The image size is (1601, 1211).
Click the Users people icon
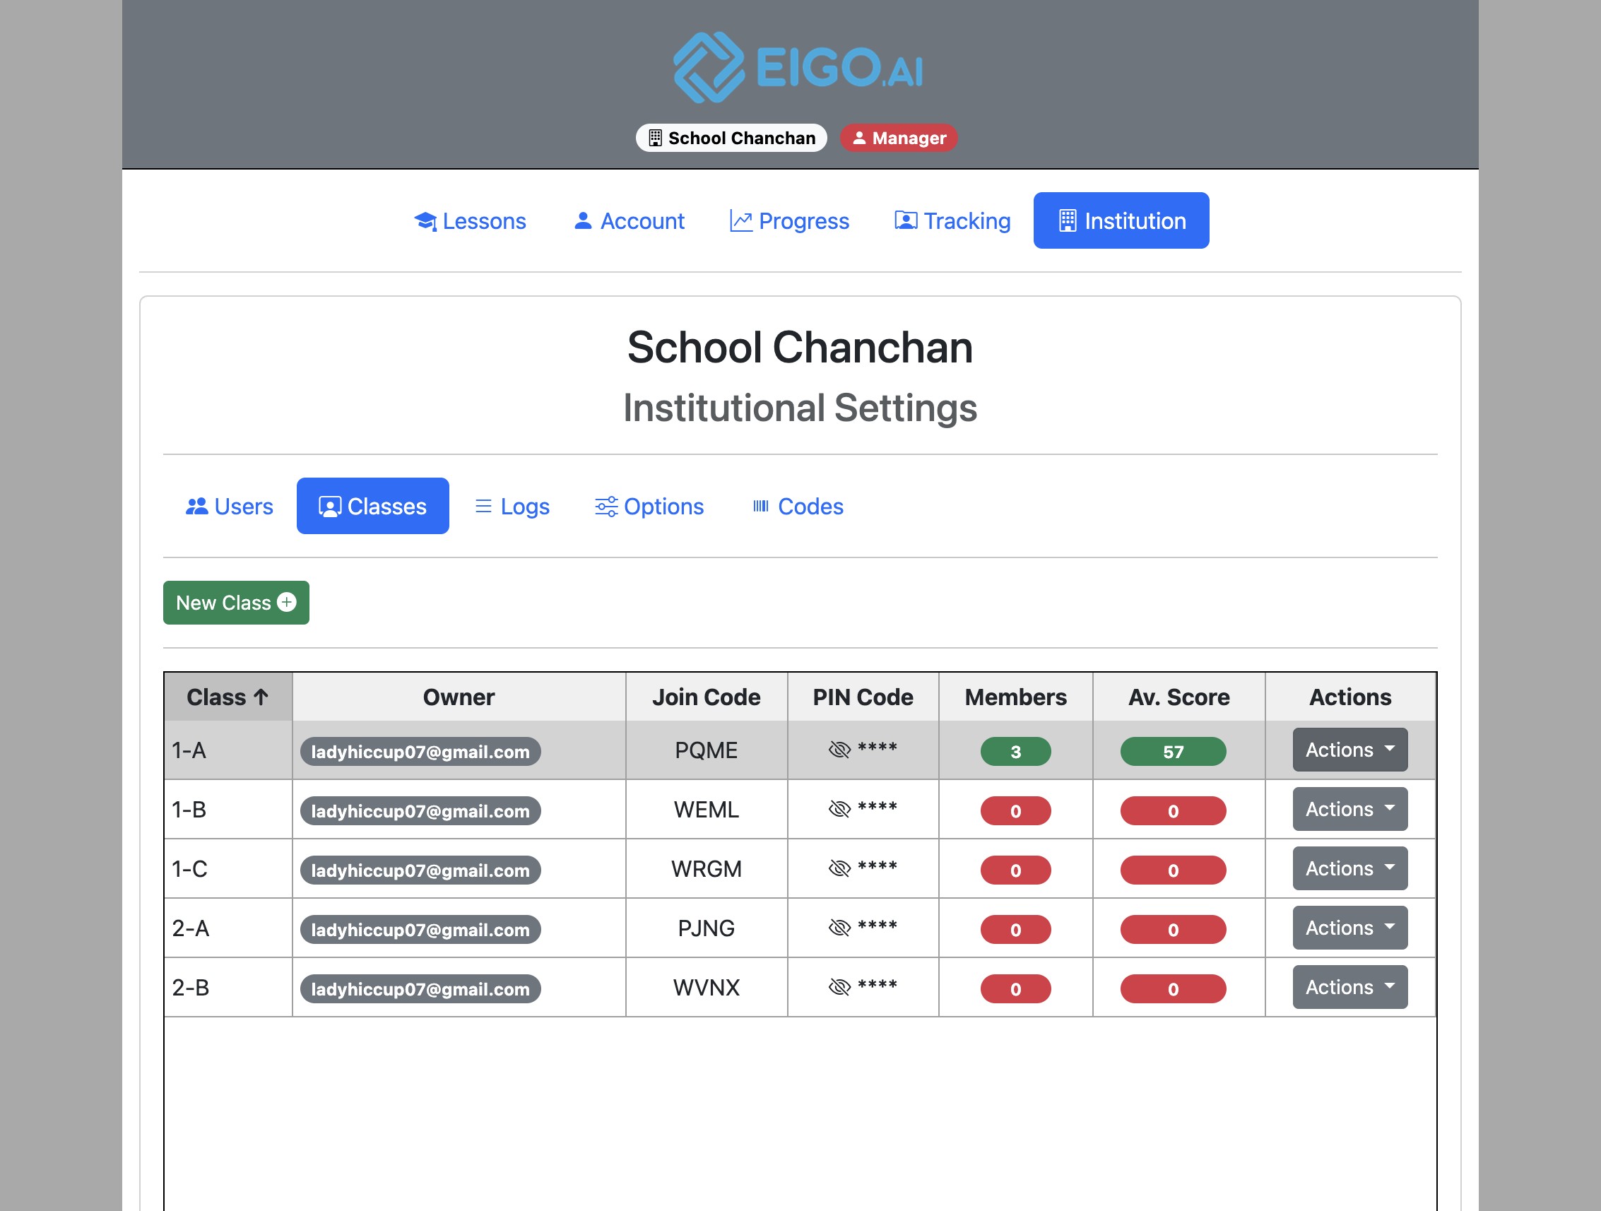pos(197,506)
